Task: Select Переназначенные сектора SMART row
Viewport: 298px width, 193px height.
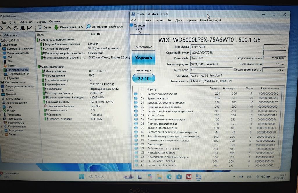Action: point(206,107)
